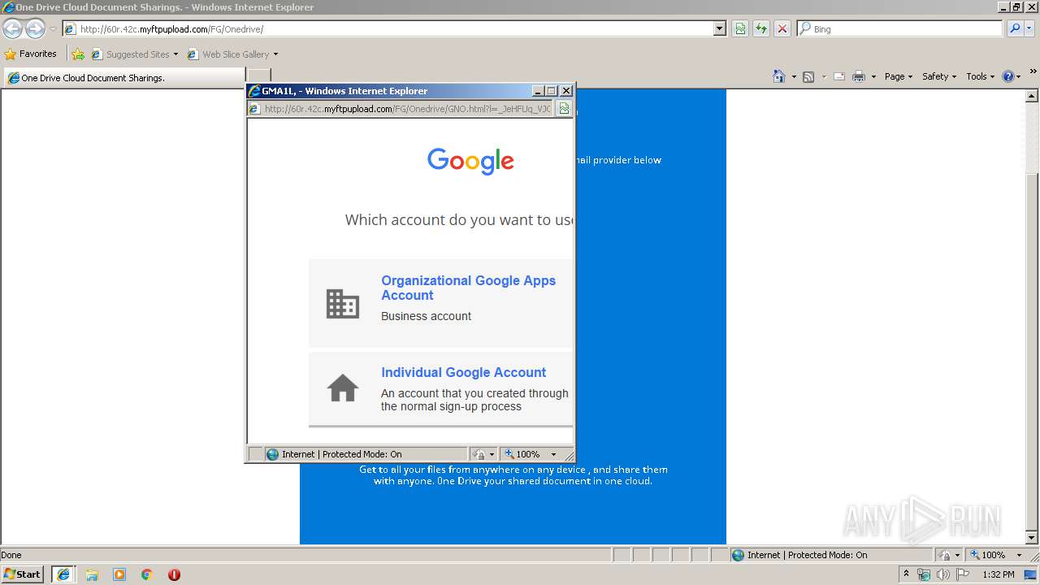Image resolution: width=1040 pixels, height=585 pixels.
Task: Expand the address bar autocomplete dropdown arrow
Action: [x=720, y=28]
